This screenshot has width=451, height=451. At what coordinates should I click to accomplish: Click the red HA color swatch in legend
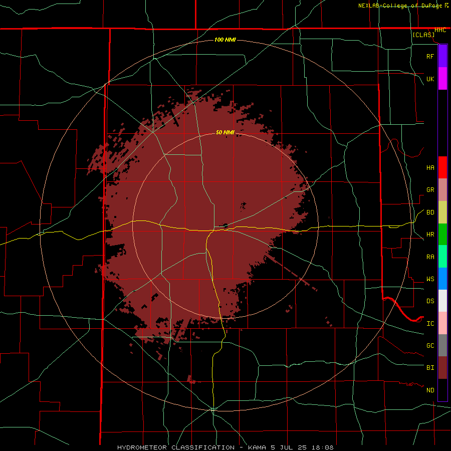[442, 167]
